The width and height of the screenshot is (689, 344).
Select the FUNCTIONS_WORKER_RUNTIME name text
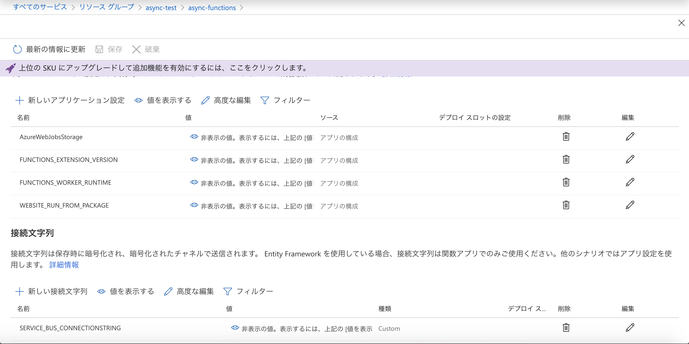point(65,182)
